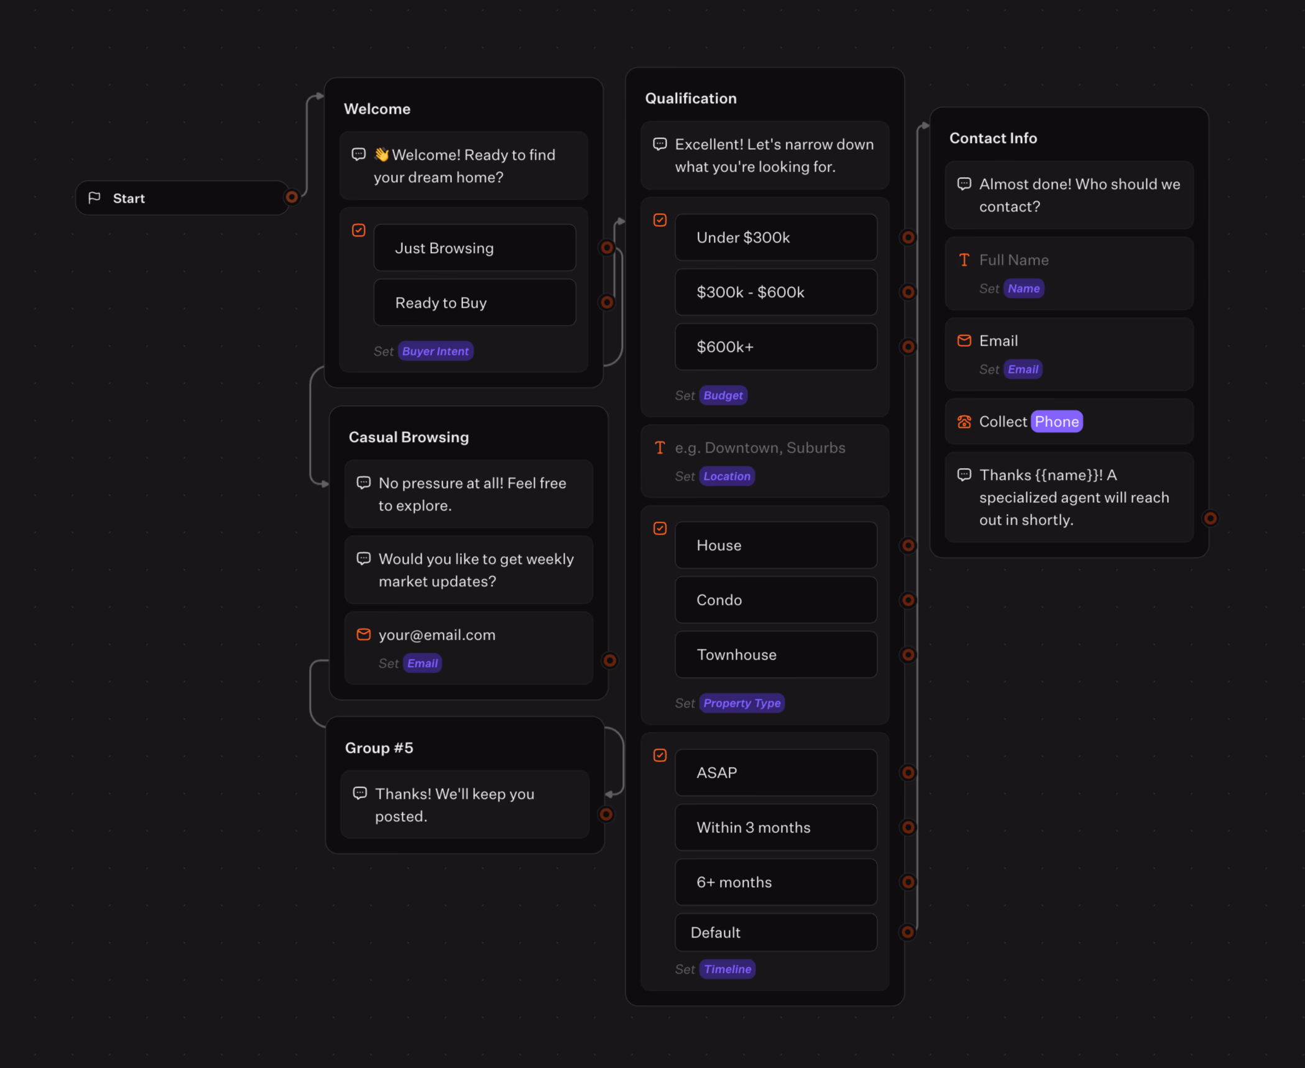Click the phone icon beside Collect Phone
The height and width of the screenshot is (1068, 1305).
[x=964, y=421]
